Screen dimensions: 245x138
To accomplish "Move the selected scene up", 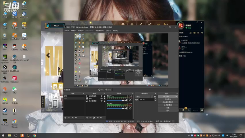I will (x=73, y=118).
